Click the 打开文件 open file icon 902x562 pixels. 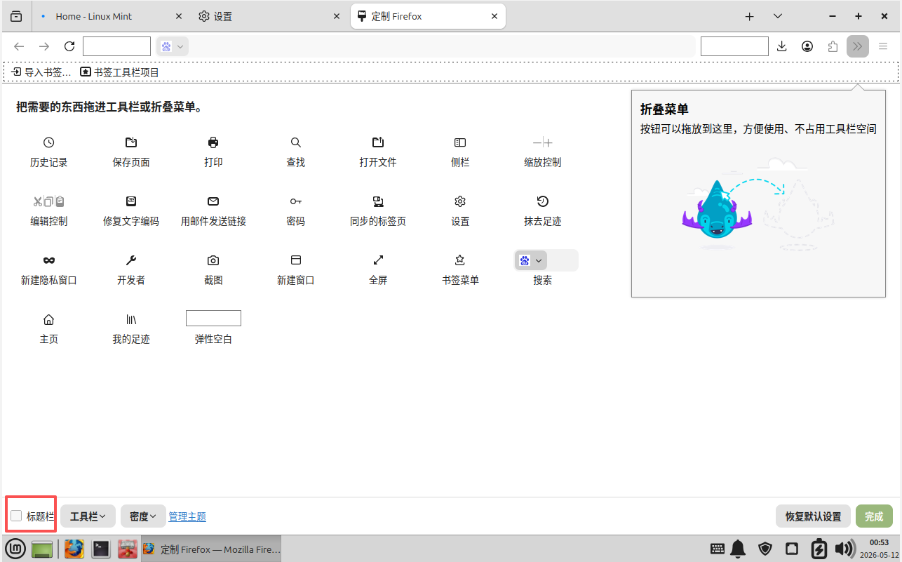(x=378, y=142)
